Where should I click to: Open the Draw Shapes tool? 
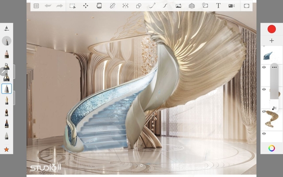point(139,6)
